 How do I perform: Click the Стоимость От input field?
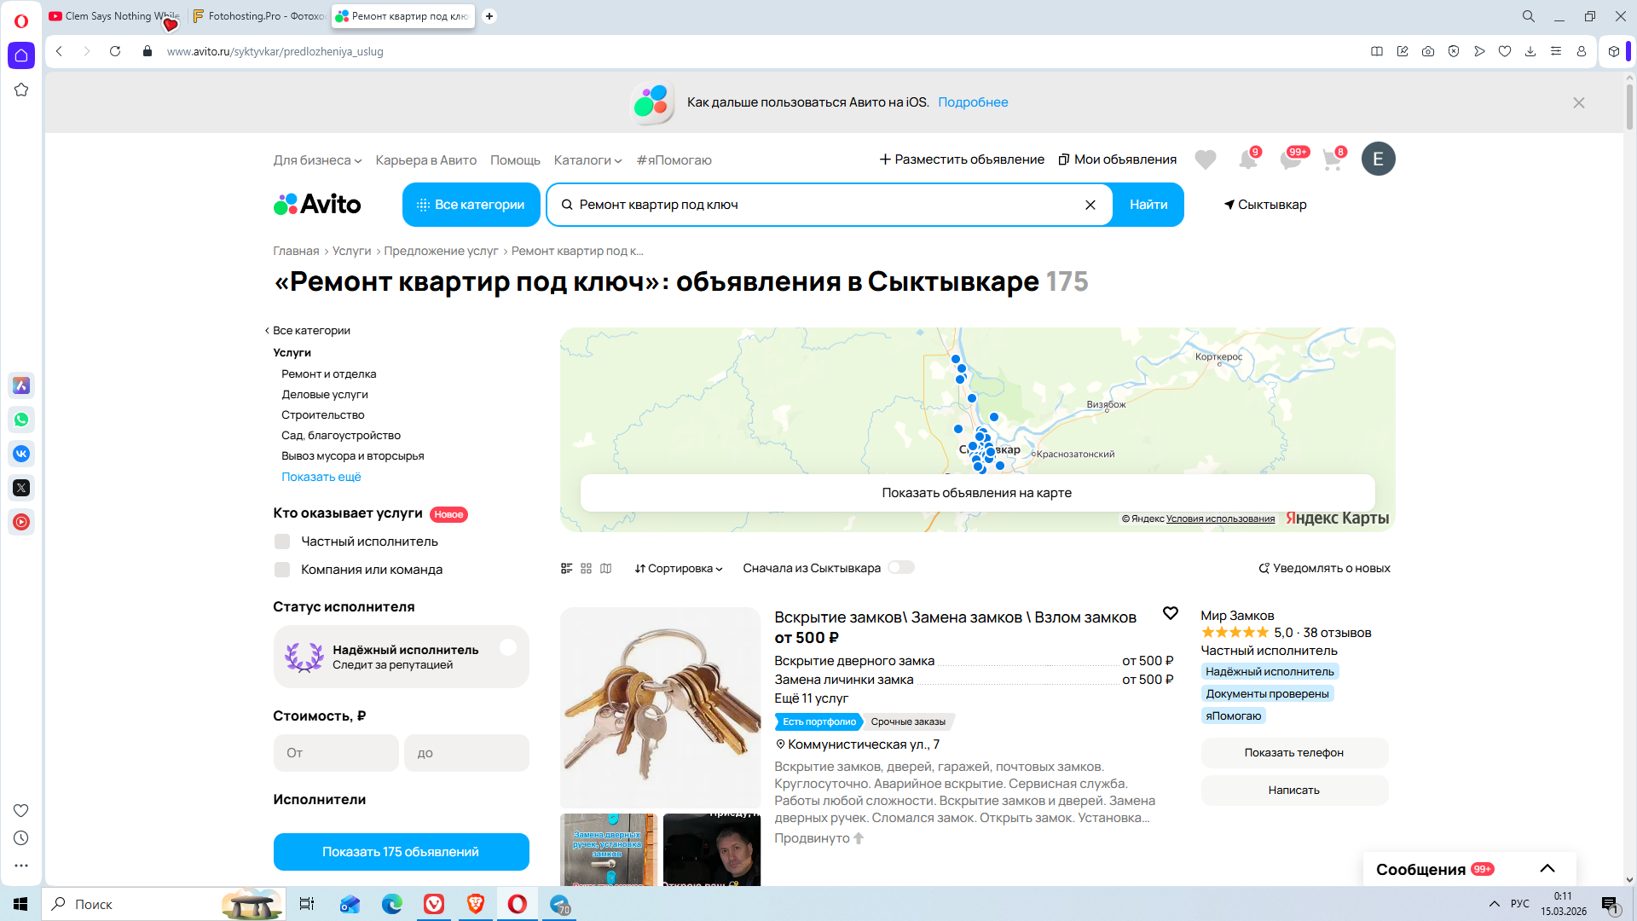coord(336,753)
